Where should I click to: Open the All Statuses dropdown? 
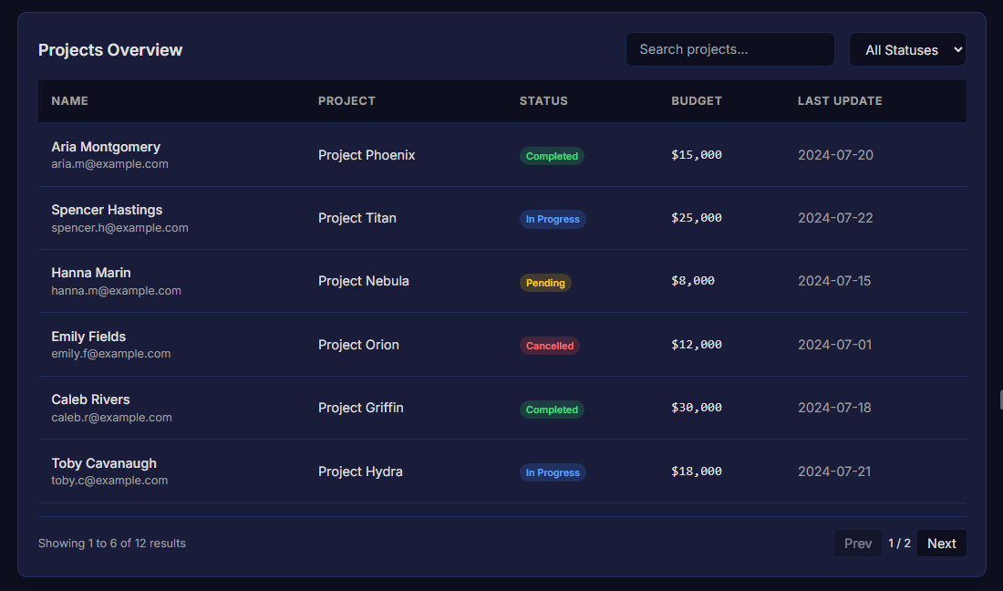907,50
